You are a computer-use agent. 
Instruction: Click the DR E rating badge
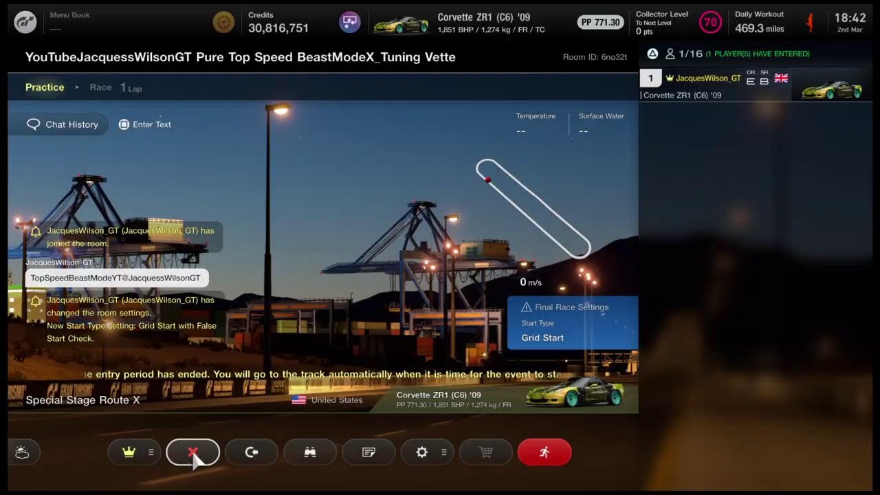751,78
